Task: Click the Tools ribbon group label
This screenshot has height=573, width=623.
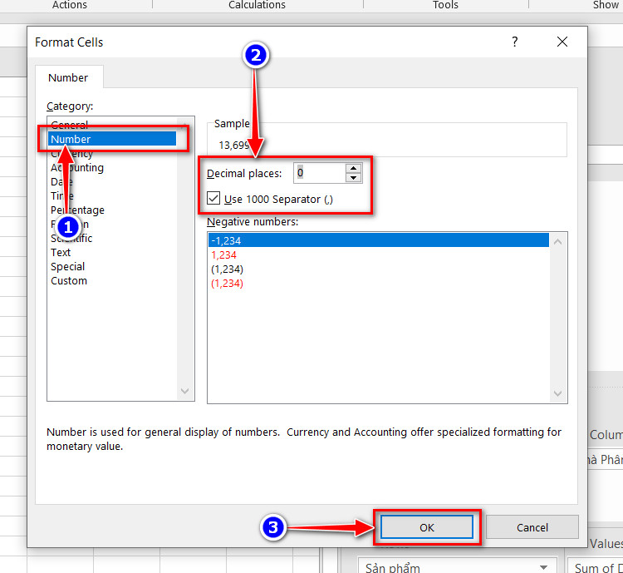Action: point(445,5)
